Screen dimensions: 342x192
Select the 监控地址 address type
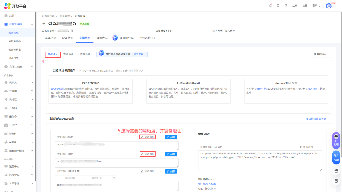click(53, 54)
